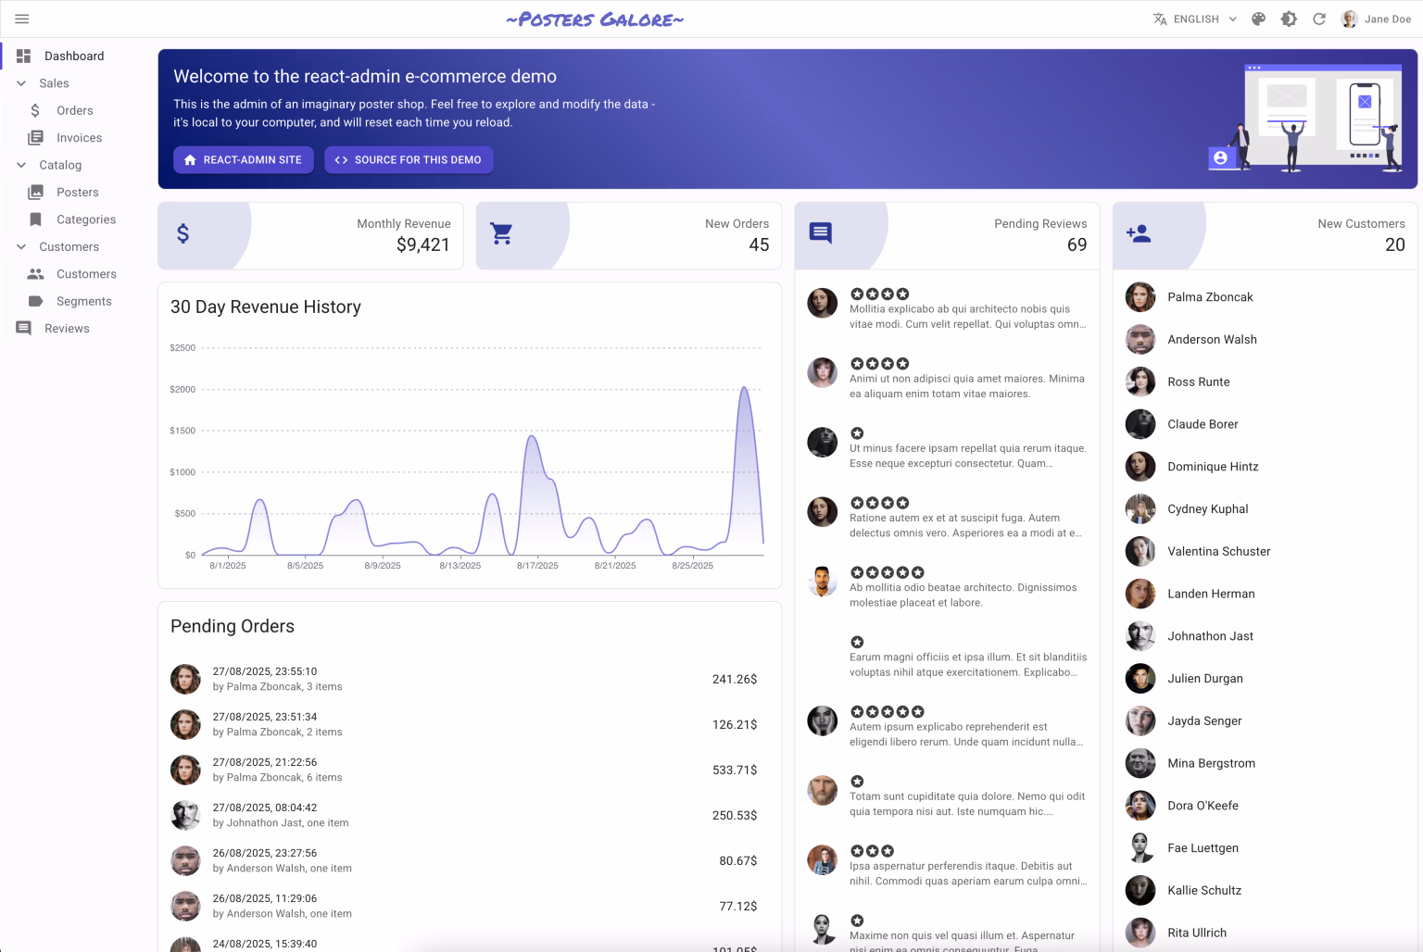This screenshot has height=952, width=1423.
Task: Click the refresh icon in top bar
Action: [x=1319, y=19]
